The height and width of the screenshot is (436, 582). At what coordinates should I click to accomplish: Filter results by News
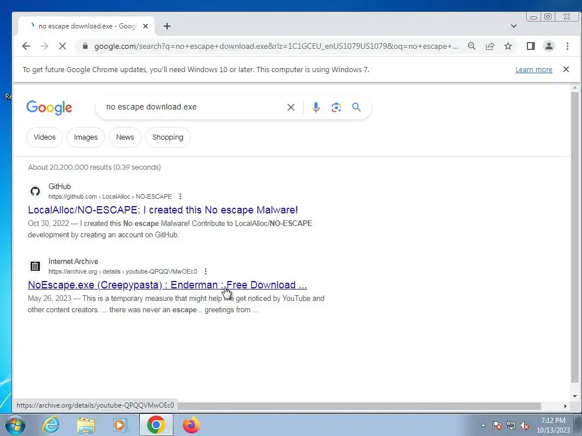[x=125, y=137]
